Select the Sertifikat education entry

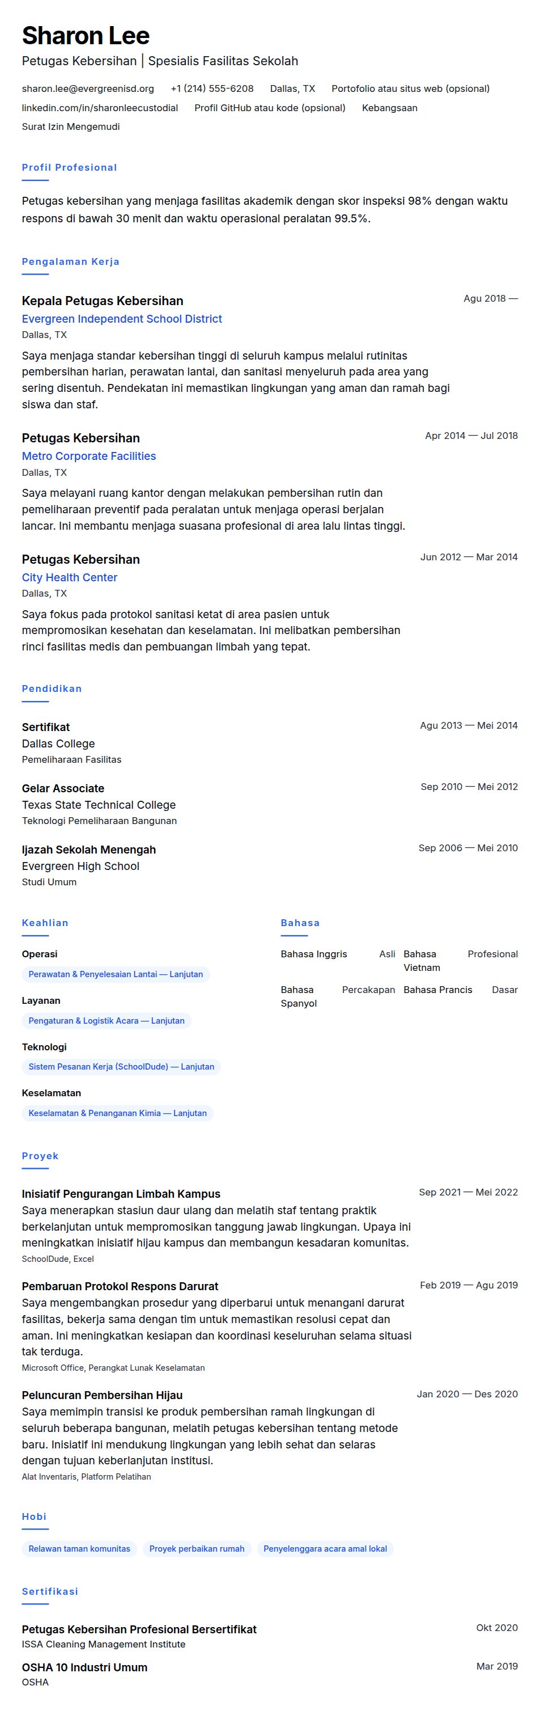[46, 727]
